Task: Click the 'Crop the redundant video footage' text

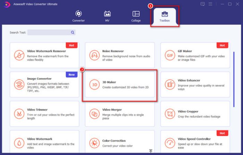Action: pos(199,116)
